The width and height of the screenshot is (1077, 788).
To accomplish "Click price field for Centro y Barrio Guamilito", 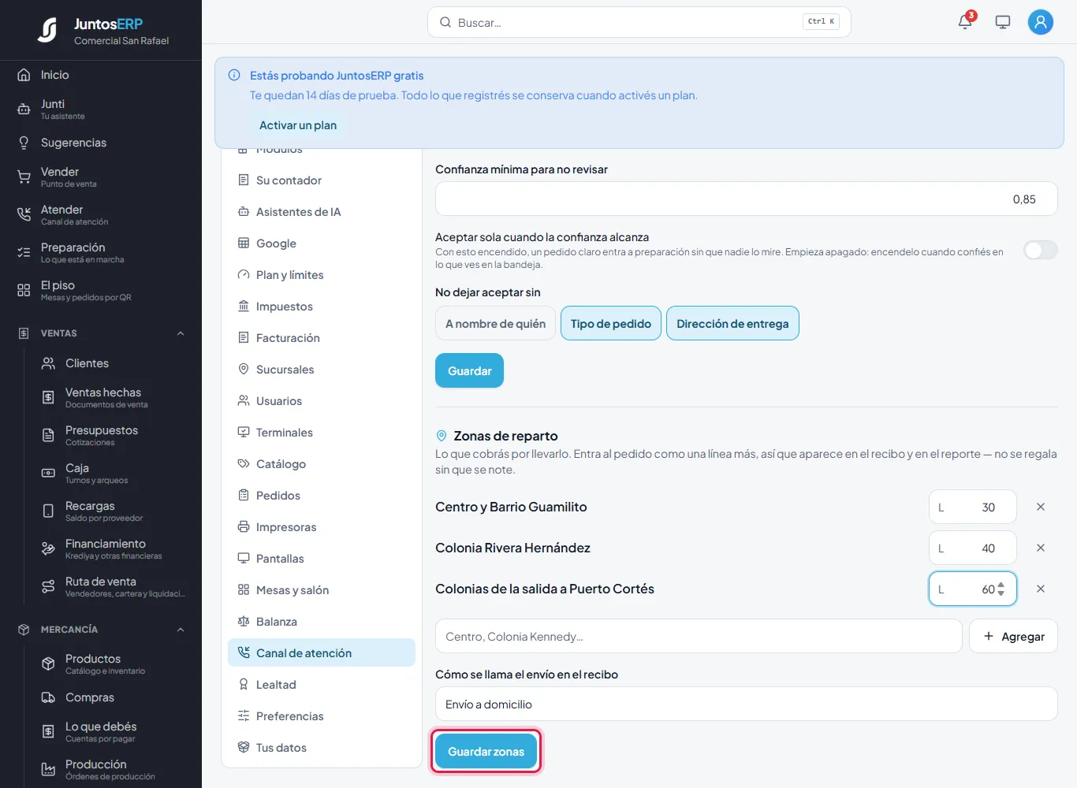I will pyautogui.click(x=972, y=507).
